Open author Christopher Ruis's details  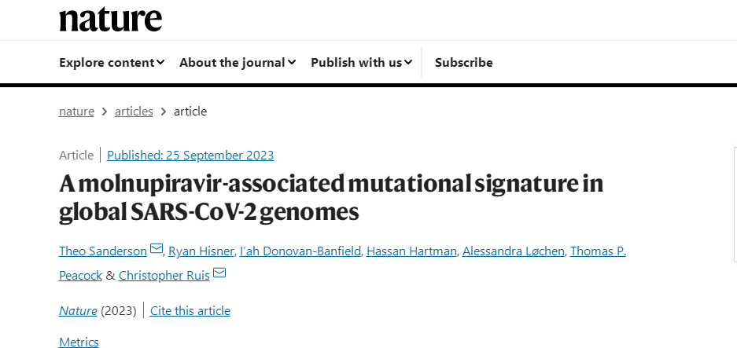coord(164,275)
